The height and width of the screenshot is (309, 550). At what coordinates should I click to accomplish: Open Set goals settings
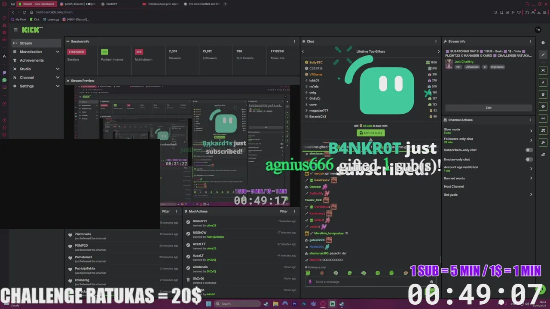488,194
